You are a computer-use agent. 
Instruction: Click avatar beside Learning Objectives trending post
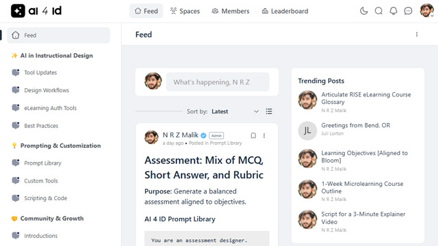(307, 159)
